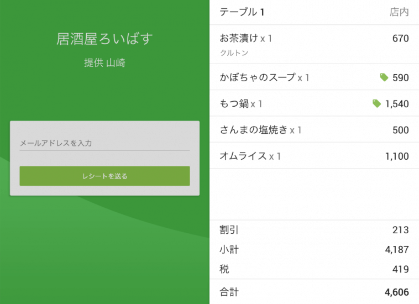
Task: Click the email address input field
Action: click(104, 143)
